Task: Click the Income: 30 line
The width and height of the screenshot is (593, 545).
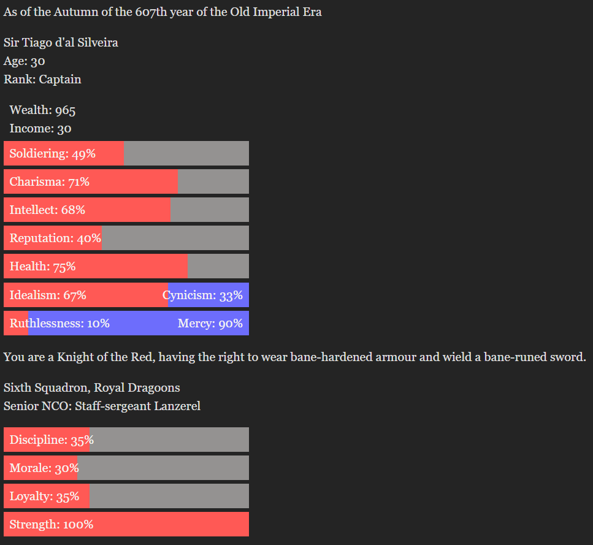Action: 40,129
